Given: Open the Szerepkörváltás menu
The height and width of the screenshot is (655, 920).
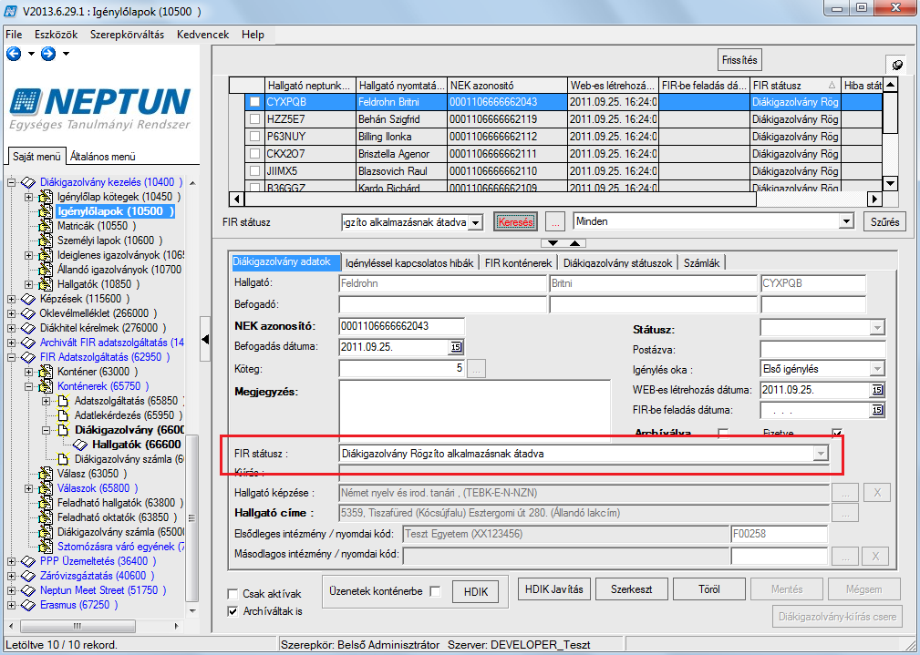Looking at the screenshot, I should pos(128,35).
